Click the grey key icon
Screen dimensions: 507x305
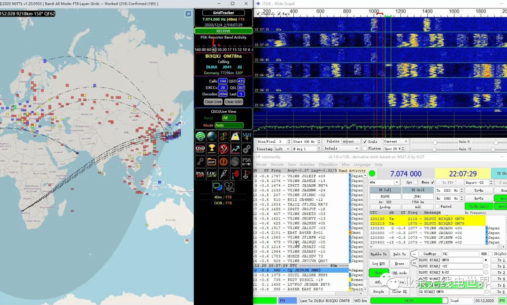tap(200, 162)
